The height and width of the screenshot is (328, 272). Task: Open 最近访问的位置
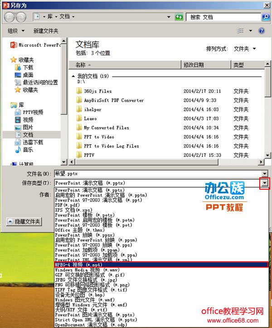coord(36,83)
